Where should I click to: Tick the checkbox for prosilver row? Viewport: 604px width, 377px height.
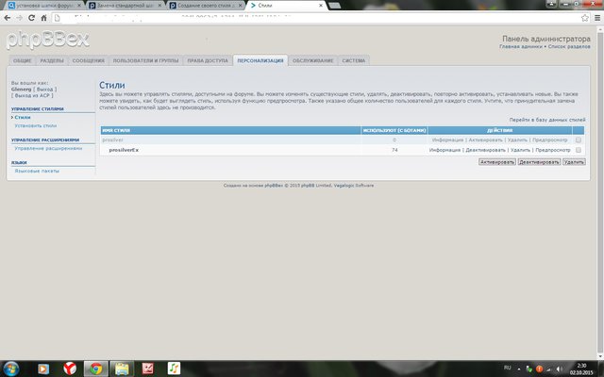coord(579,140)
